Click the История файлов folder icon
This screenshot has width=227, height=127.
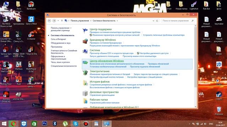85,83
